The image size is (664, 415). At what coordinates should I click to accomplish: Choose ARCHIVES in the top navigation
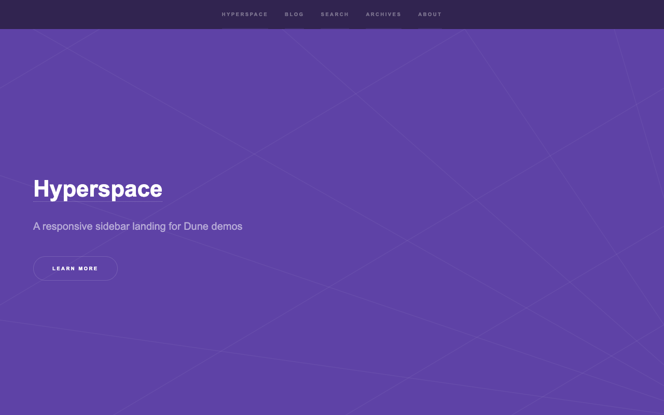click(x=383, y=15)
